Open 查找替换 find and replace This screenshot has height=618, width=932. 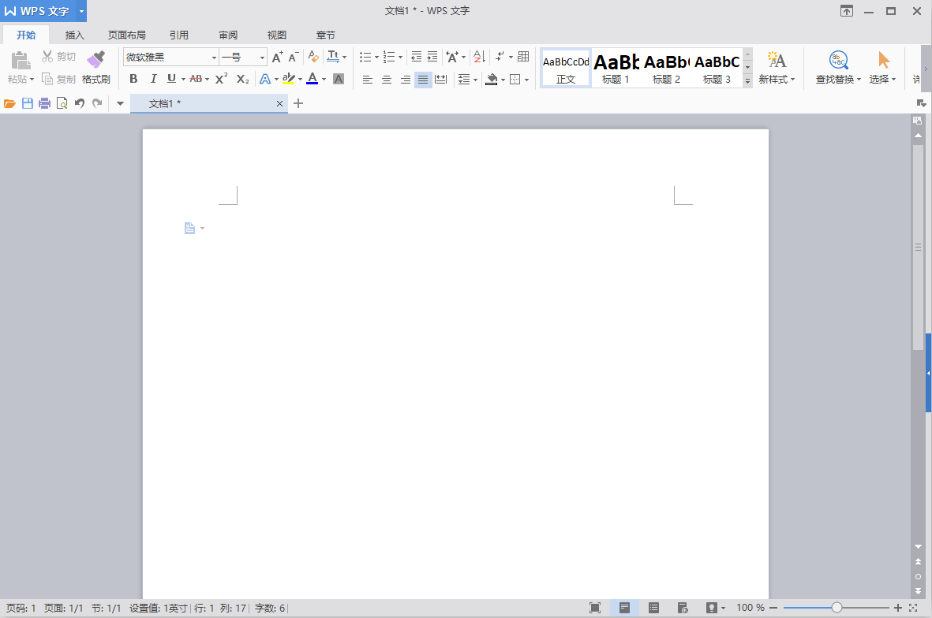[x=838, y=68]
